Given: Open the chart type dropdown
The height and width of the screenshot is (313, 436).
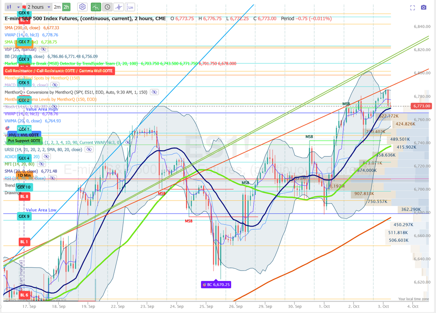Looking at the screenshot, I should coord(14,7).
